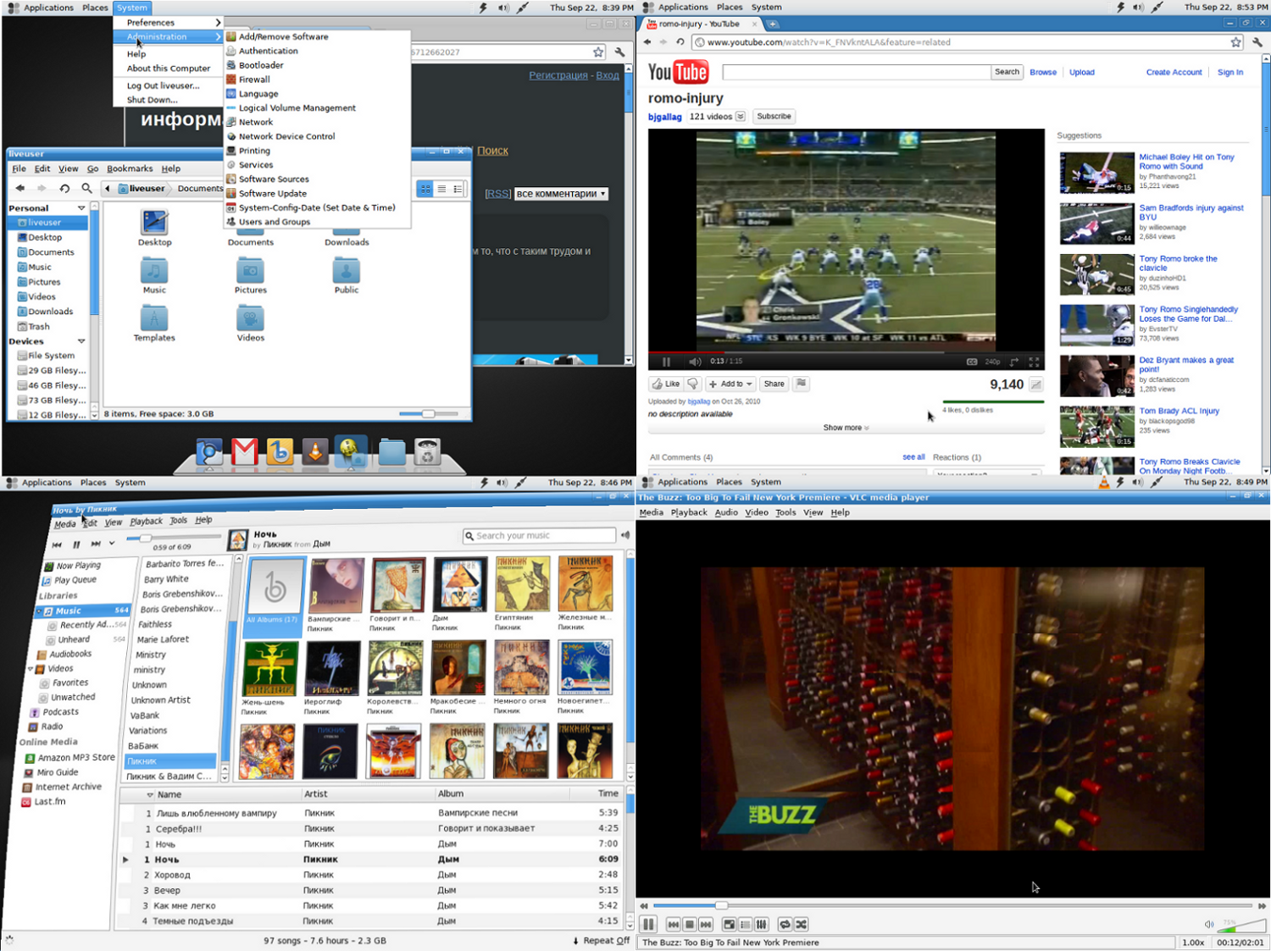
Task: Expand the 121 videos dropdown arrow
Action: click(x=741, y=116)
